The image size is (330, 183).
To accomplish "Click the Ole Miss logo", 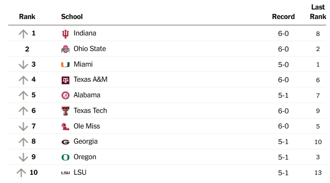I will 65,126.
